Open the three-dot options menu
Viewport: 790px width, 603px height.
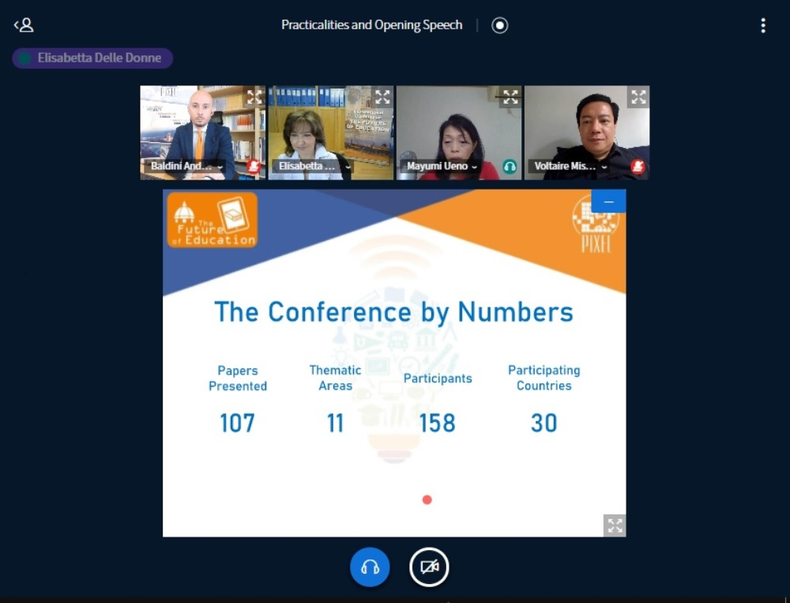(x=762, y=25)
